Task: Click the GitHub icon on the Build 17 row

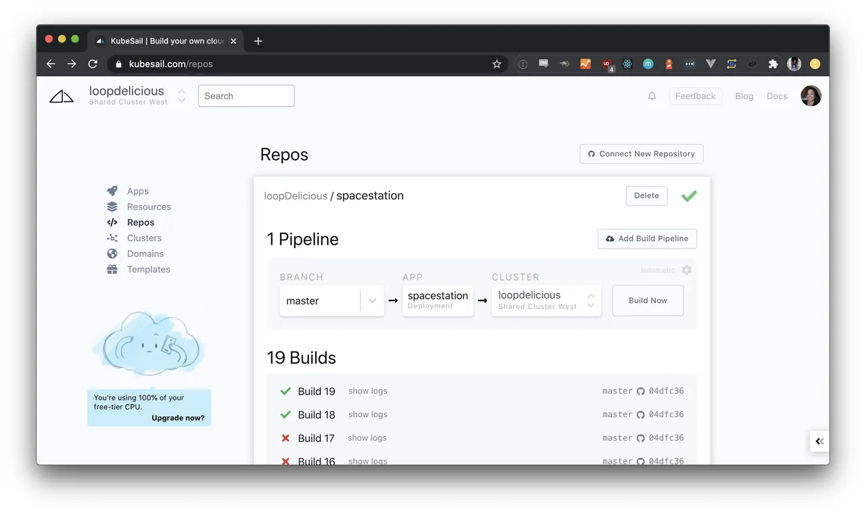Action: pos(641,438)
